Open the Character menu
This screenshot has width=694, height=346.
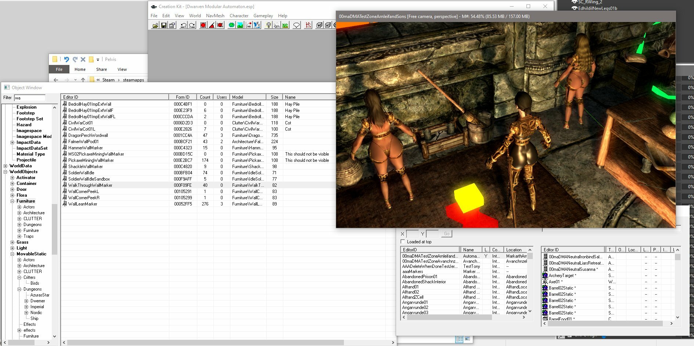(239, 16)
